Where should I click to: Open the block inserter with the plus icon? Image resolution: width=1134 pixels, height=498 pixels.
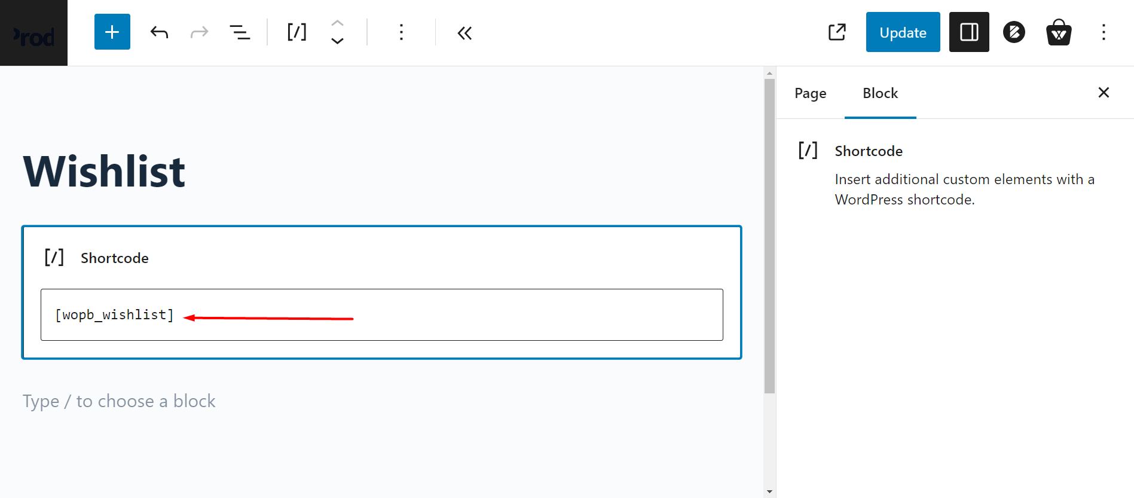(x=112, y=32)
